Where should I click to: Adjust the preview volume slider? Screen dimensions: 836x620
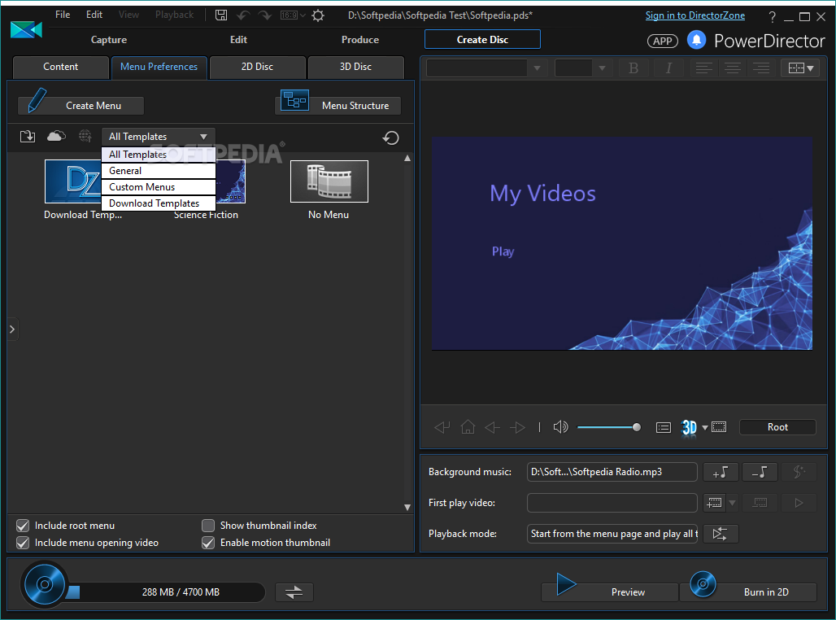[x=609, y=427]
